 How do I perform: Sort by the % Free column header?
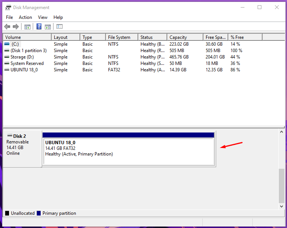tap(245, 37)
